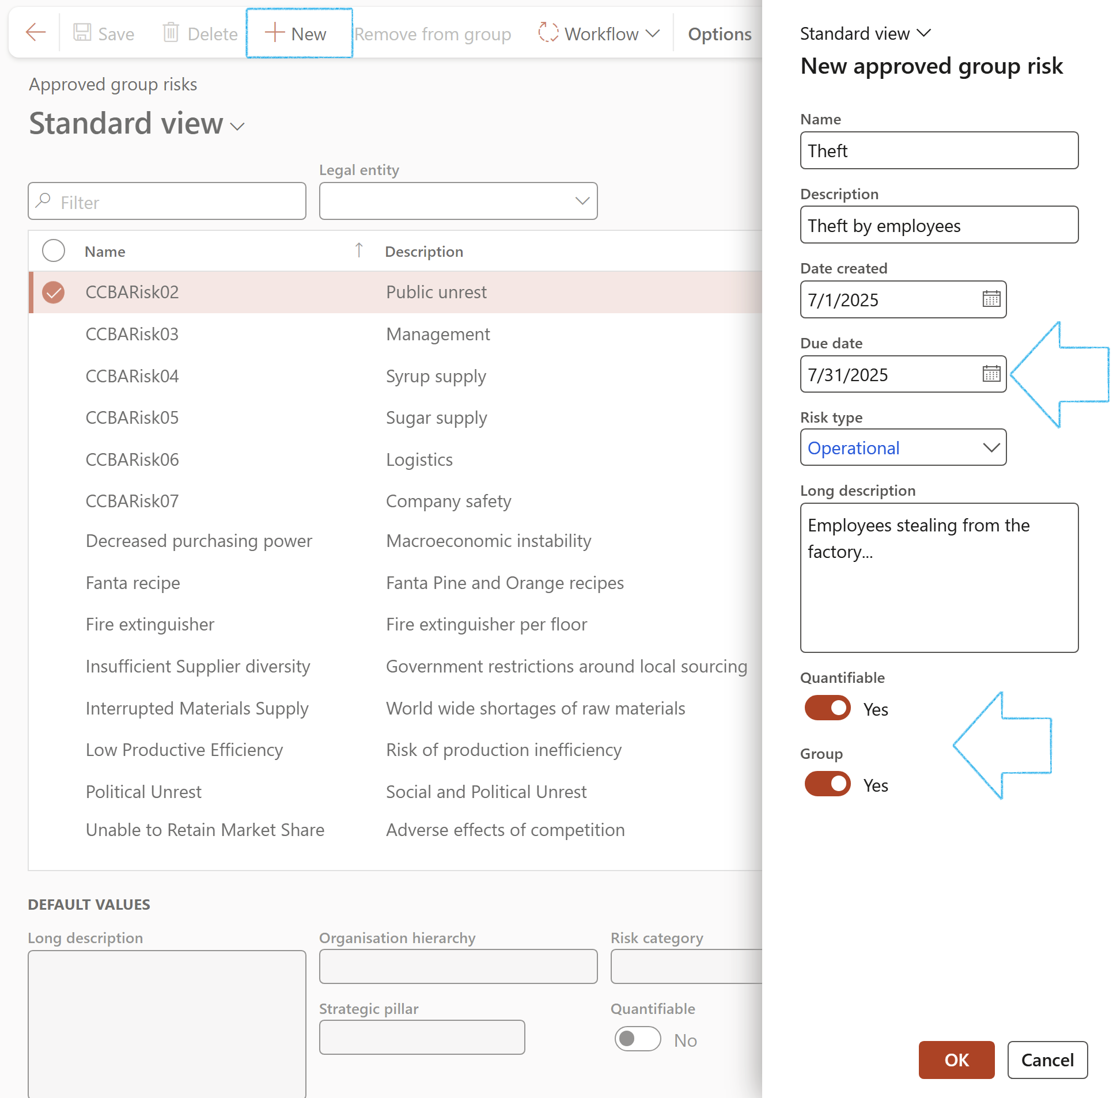Sort by the Name column header

tap(105, 252)
